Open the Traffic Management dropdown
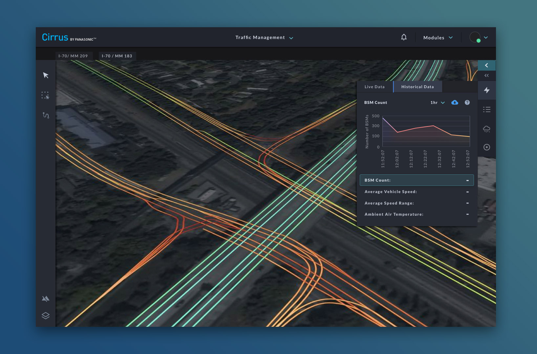This screenshot has height=354, width=537. point(264,38)
